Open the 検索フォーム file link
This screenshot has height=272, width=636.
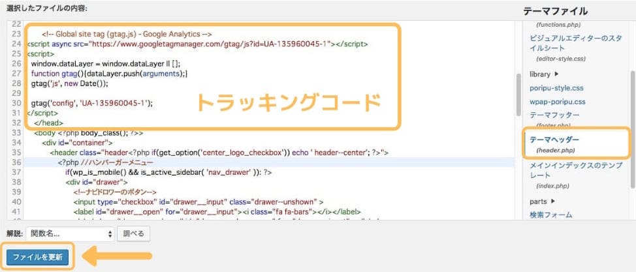tap(551, 215)
